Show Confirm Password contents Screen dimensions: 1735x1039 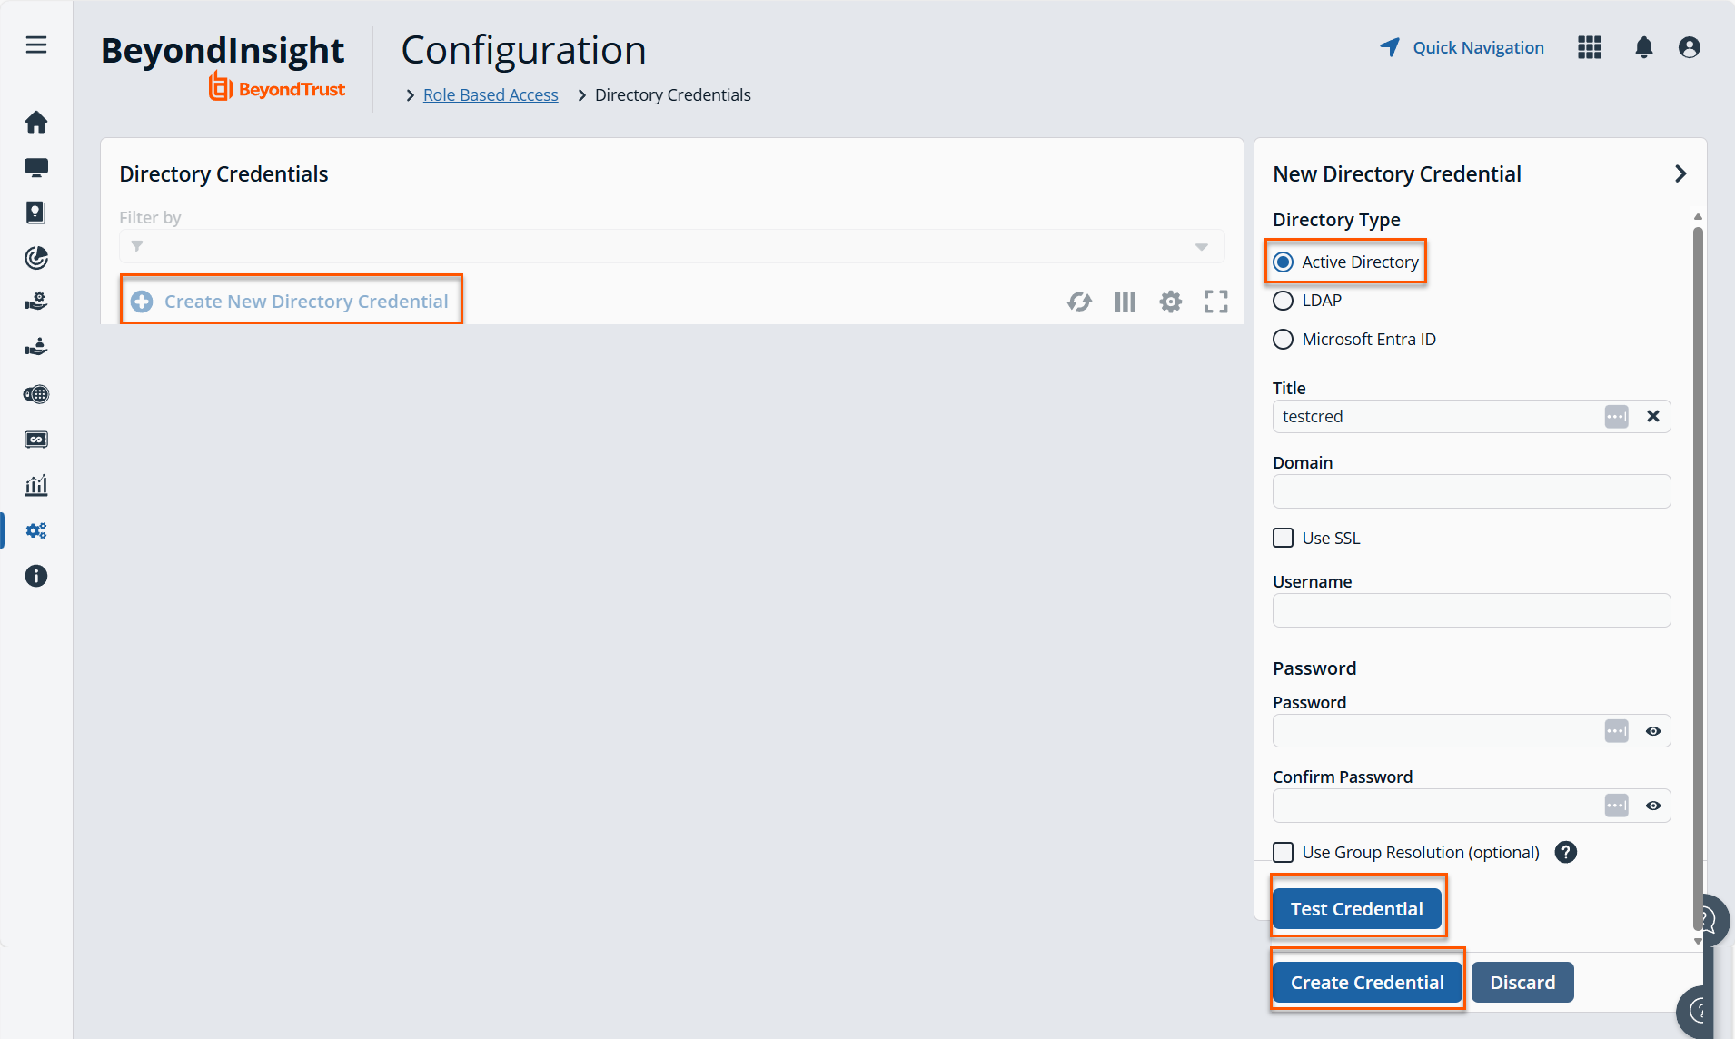pos(1653,806)
